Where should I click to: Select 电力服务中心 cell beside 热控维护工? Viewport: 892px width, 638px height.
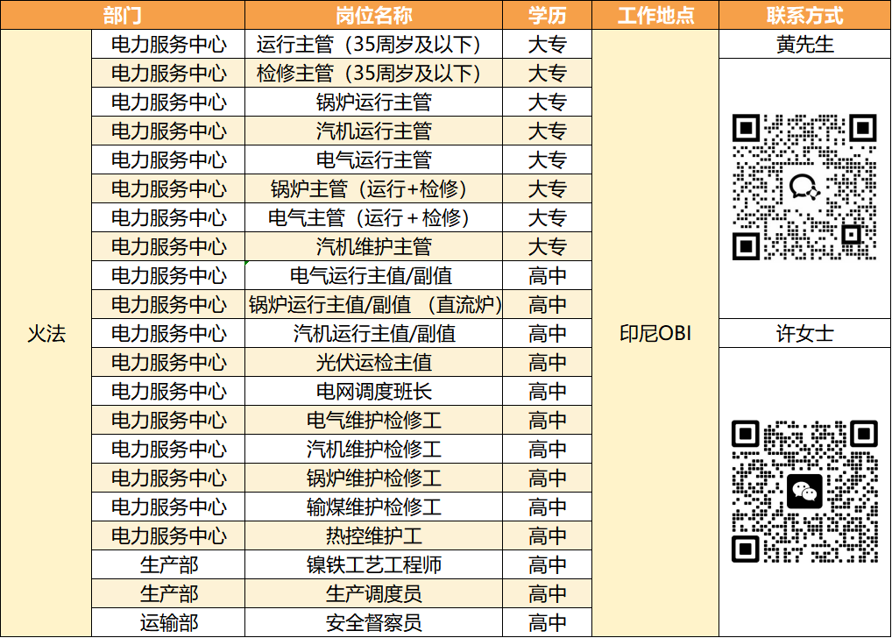click(x=168, y=536)
